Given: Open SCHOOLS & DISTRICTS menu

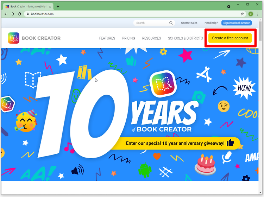Looking at the screenshot, I should coord(186,38).
